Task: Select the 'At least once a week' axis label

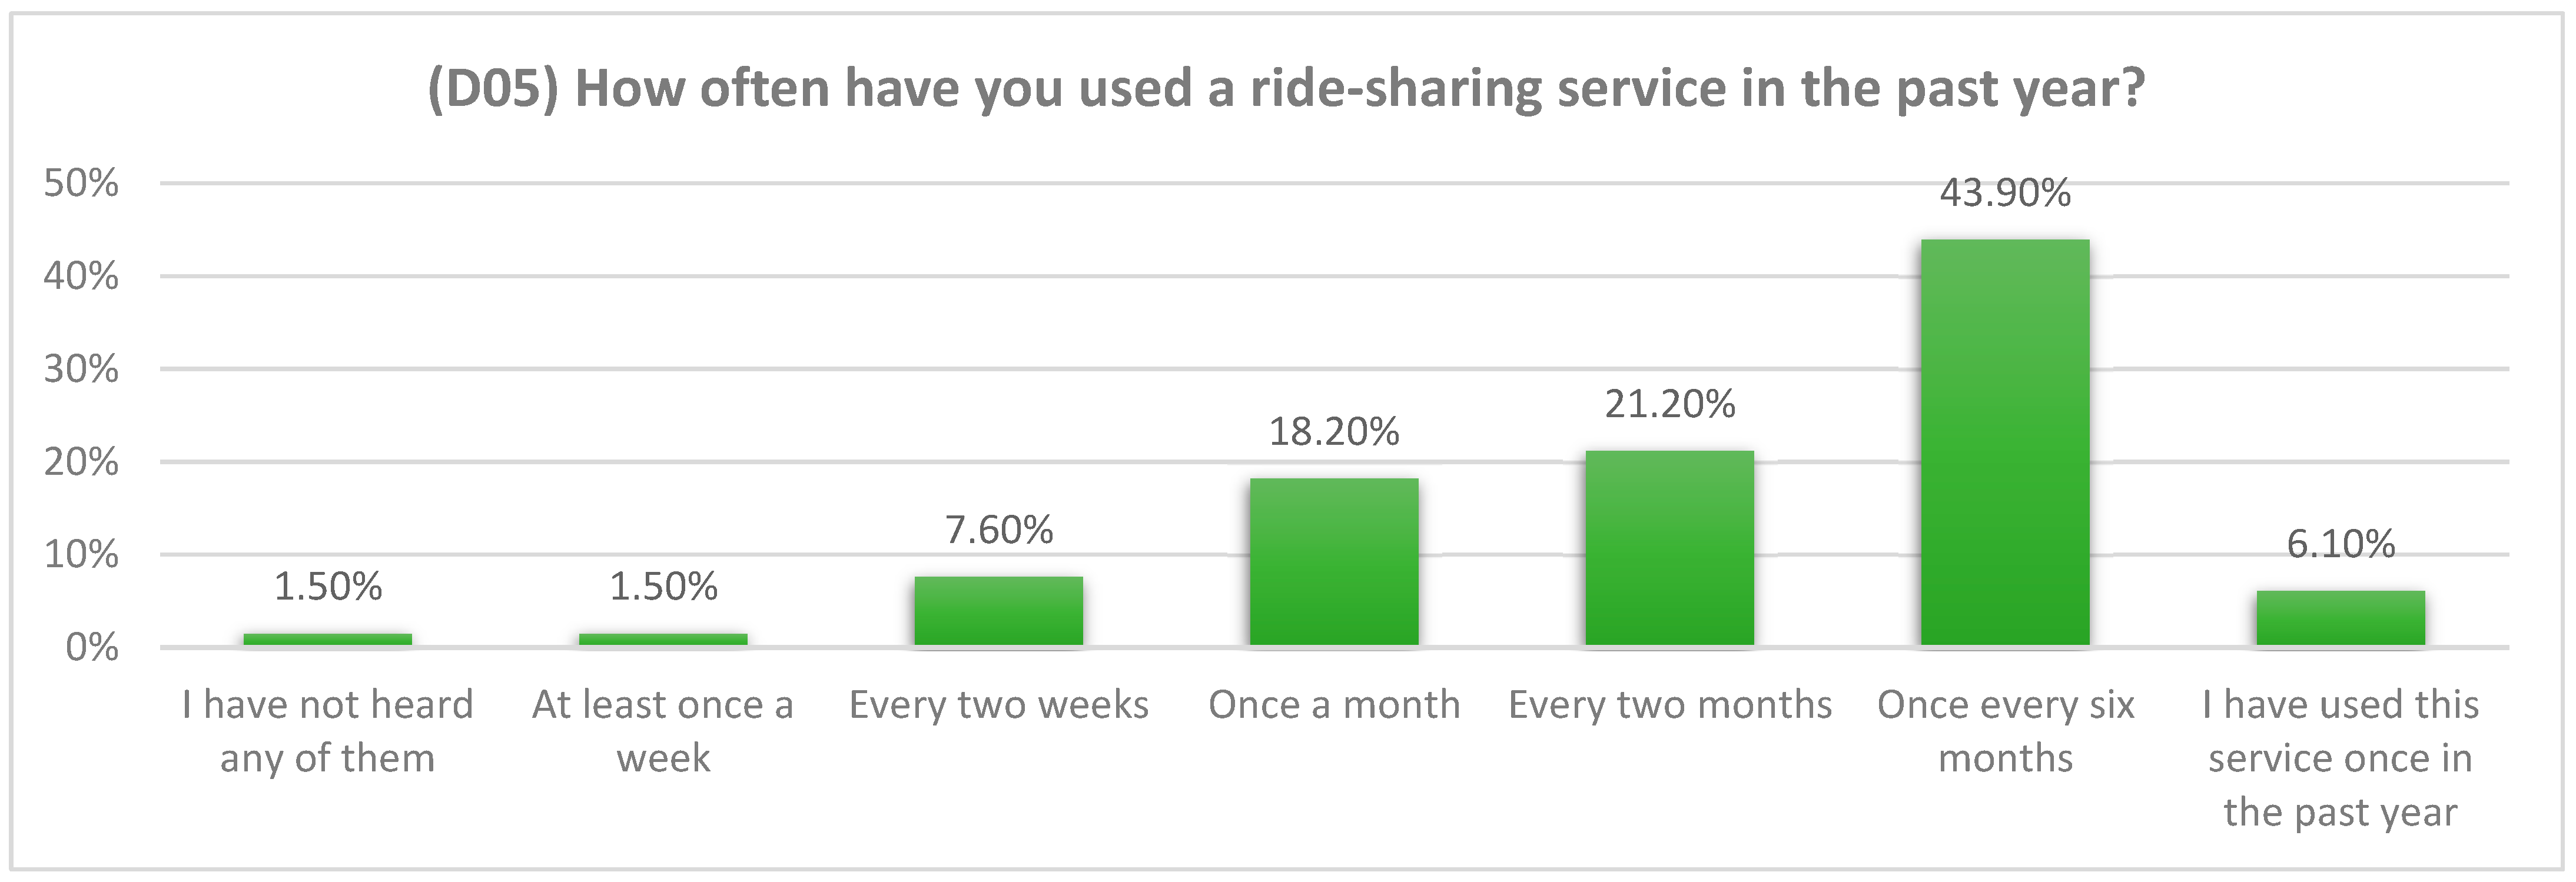Action: (x=663, y=731)
